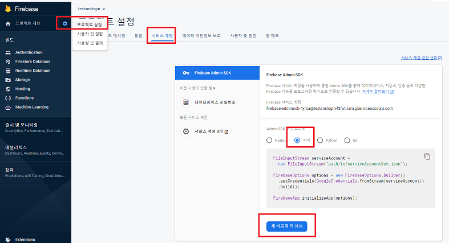Select Firebase Admin SDK list item
Viewport: 449px width, 243px height.
coord(217,73)
